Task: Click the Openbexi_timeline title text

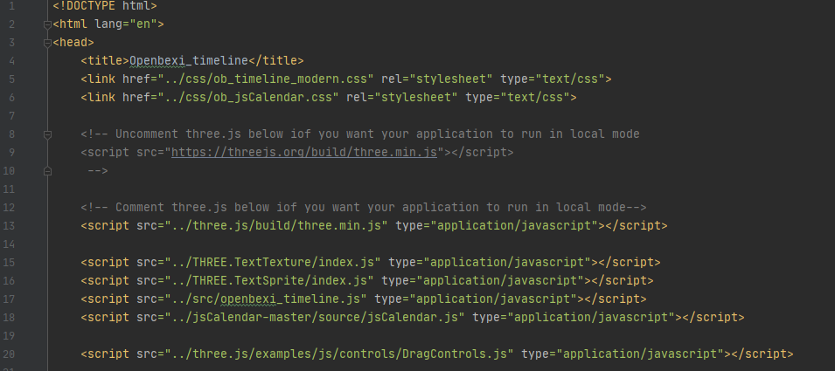Action: coord(189,60)
